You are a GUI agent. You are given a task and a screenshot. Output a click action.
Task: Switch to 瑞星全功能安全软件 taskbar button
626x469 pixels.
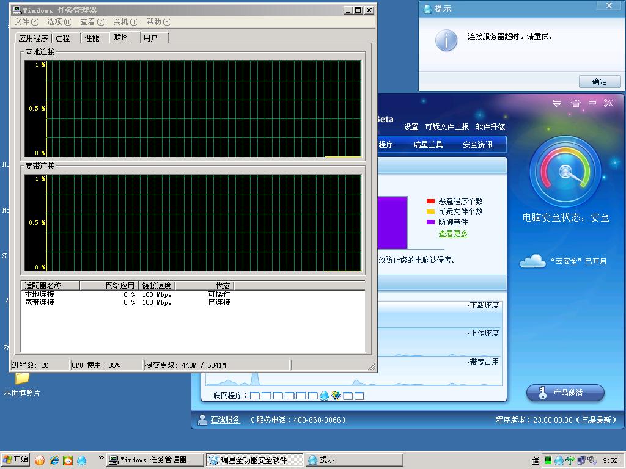(x=255, y=460)
